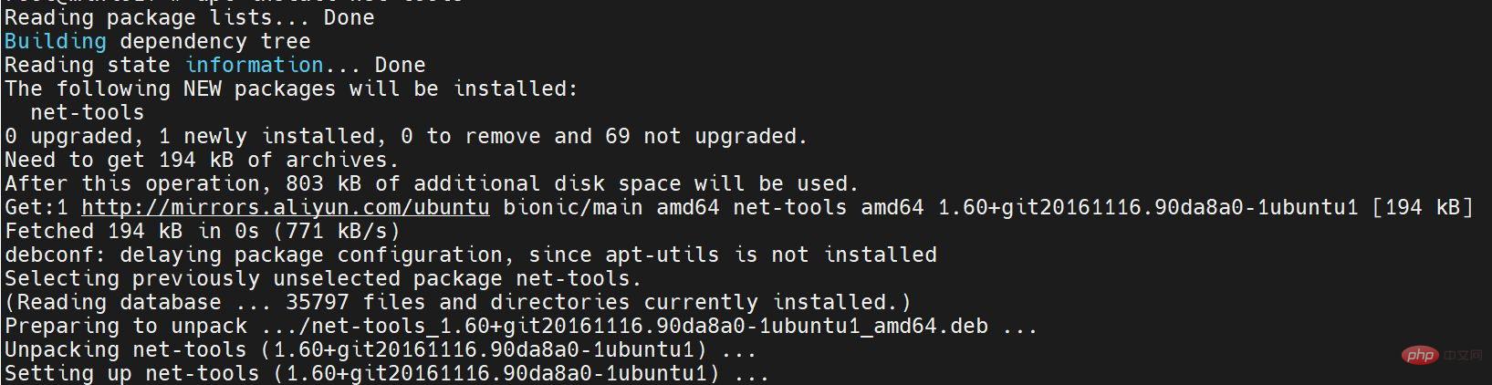Viewport: 1492px width, 385px height.
Task: Click the php logo watermark
Action: 1419,355
